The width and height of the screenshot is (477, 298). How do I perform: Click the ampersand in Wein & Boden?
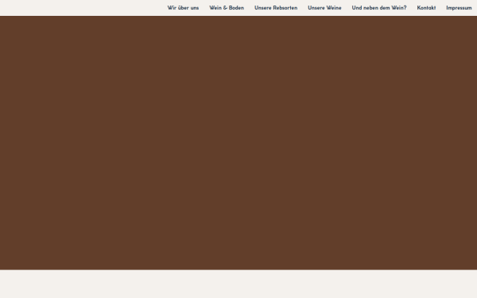[x=225, y=8]
